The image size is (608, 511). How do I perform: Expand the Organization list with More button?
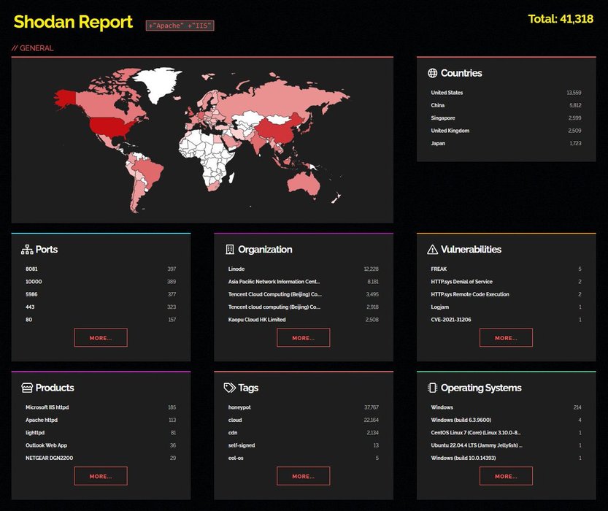(x=303, y=338)
